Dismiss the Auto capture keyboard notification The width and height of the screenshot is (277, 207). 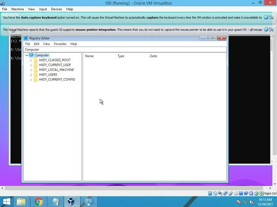pyautogui.click(x=266, y=17)
